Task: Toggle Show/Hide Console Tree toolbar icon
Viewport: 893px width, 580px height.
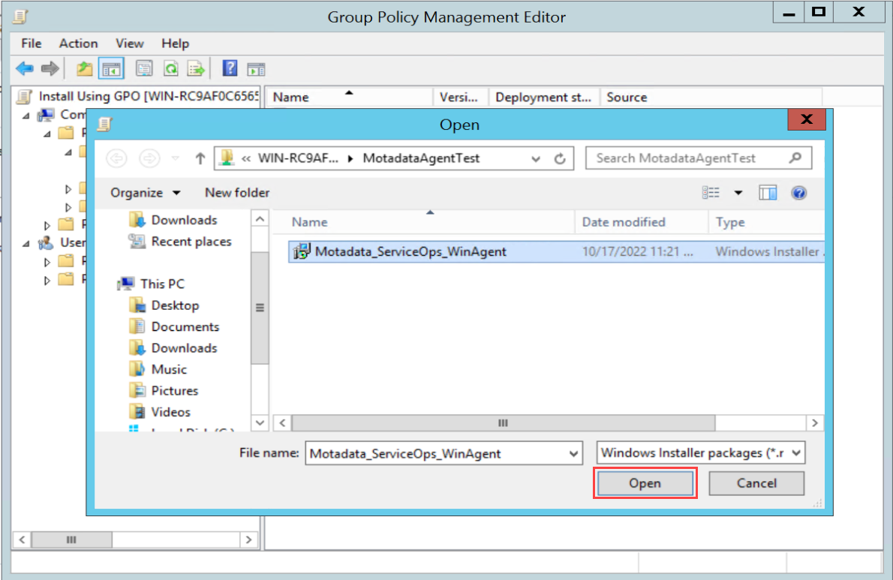Action: (112, 69)
